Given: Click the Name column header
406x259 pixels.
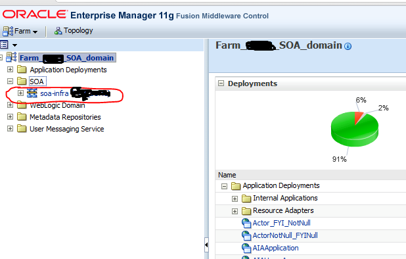Looking at the screenshot, I should click(227, 175).
